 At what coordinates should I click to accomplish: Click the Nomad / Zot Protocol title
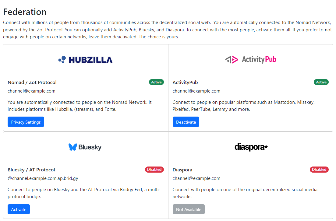click(32, 82)
